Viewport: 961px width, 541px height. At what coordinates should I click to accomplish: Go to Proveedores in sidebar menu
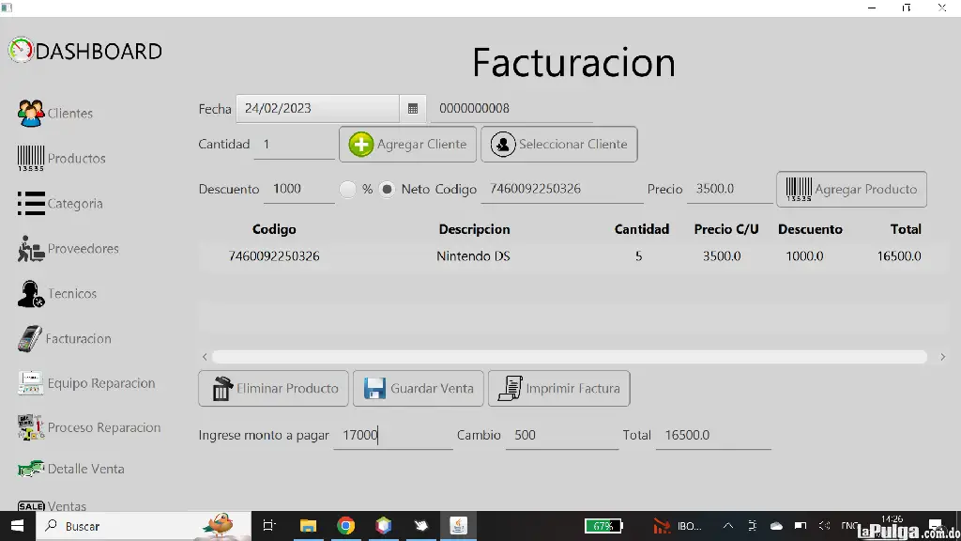84,248
